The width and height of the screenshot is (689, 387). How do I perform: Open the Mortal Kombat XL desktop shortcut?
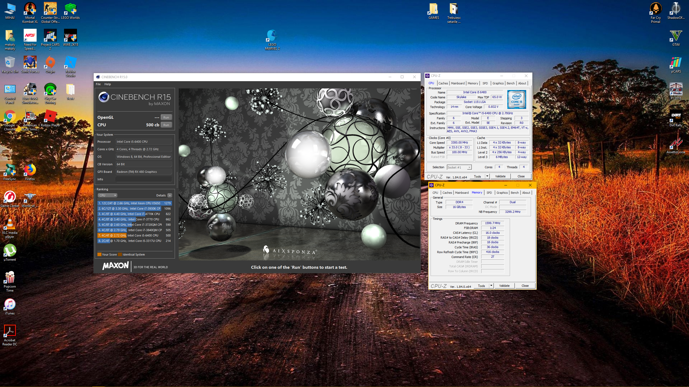(x=30, y=13)
